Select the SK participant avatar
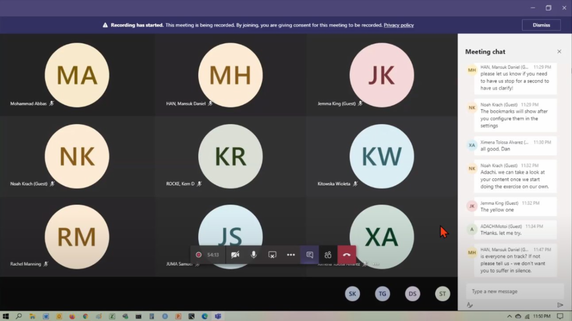The image size is (572, 321). point(352,294)
